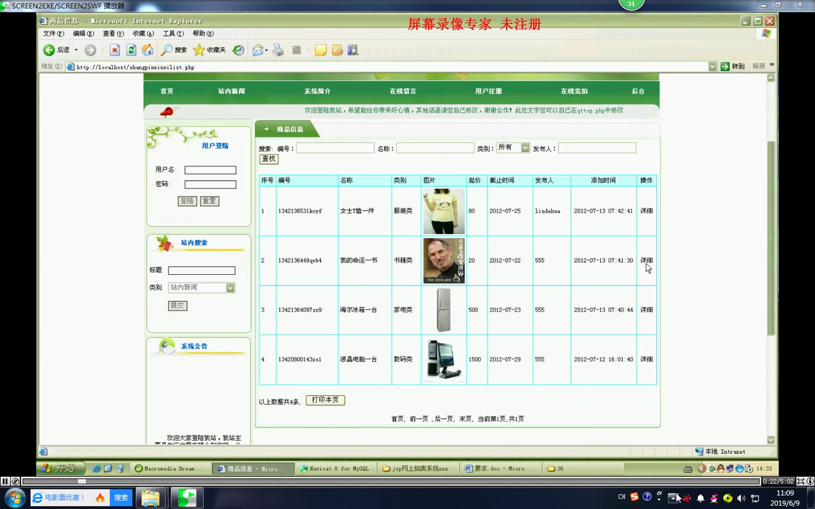Image resolution: width=815 pixels, height=509 pixels.
Task: Click the History icon in toolbar
Action: tap(238, 50)
